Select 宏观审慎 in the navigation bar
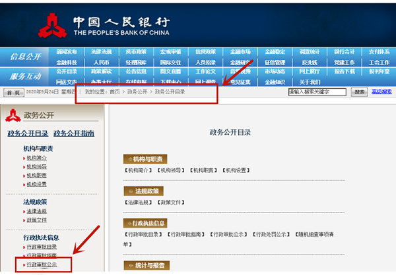The height and width of the screenshot is (275, 396). [171, 52]
